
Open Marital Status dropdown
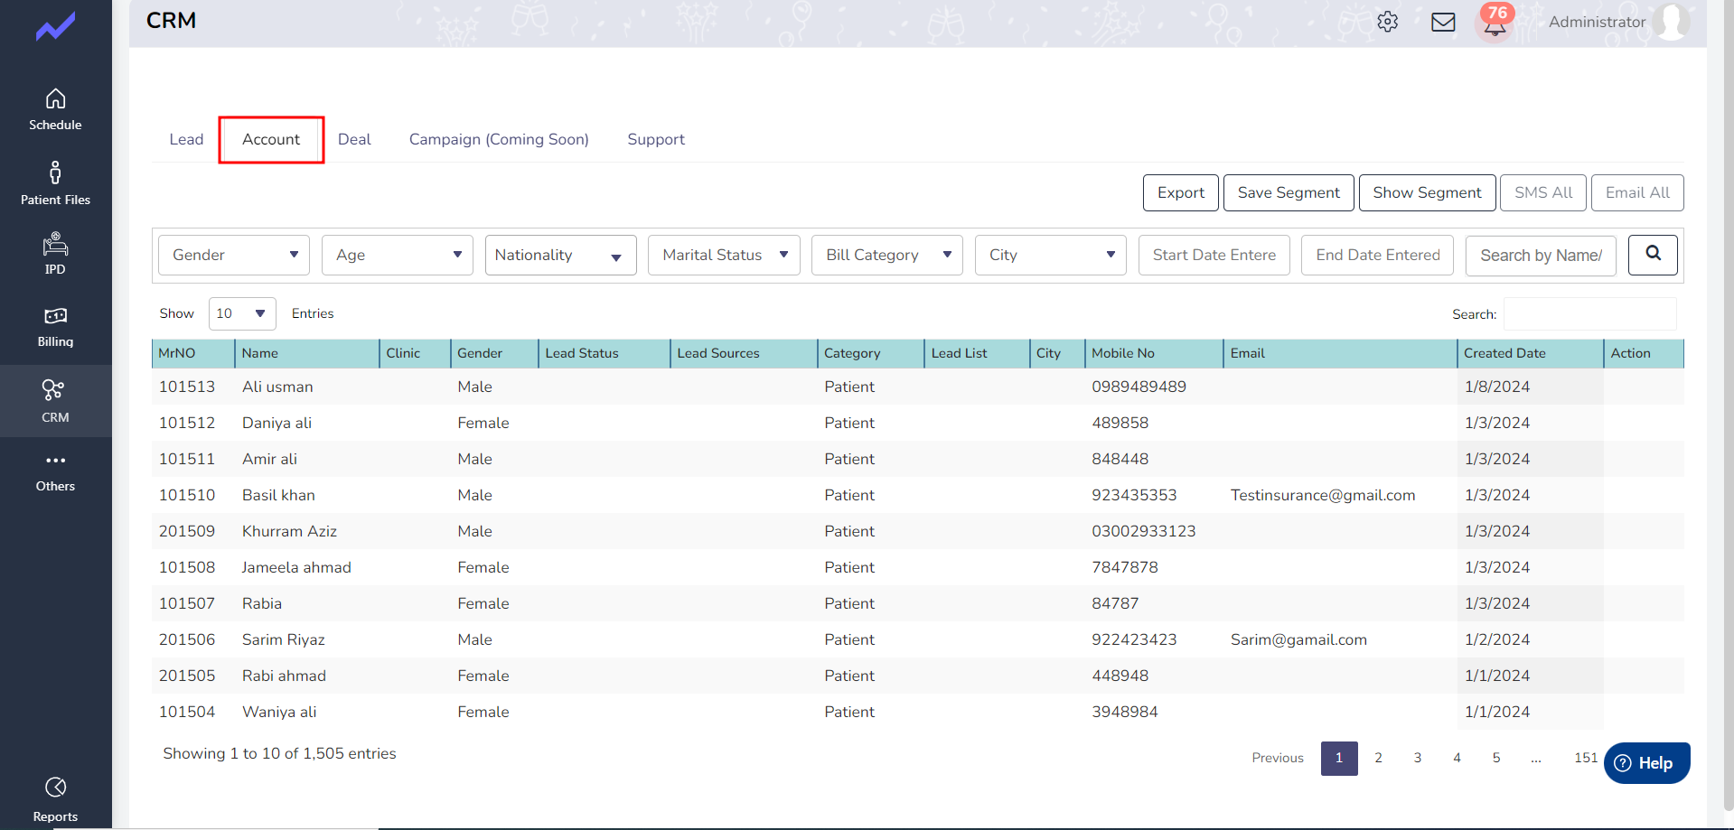pos(724,255)
